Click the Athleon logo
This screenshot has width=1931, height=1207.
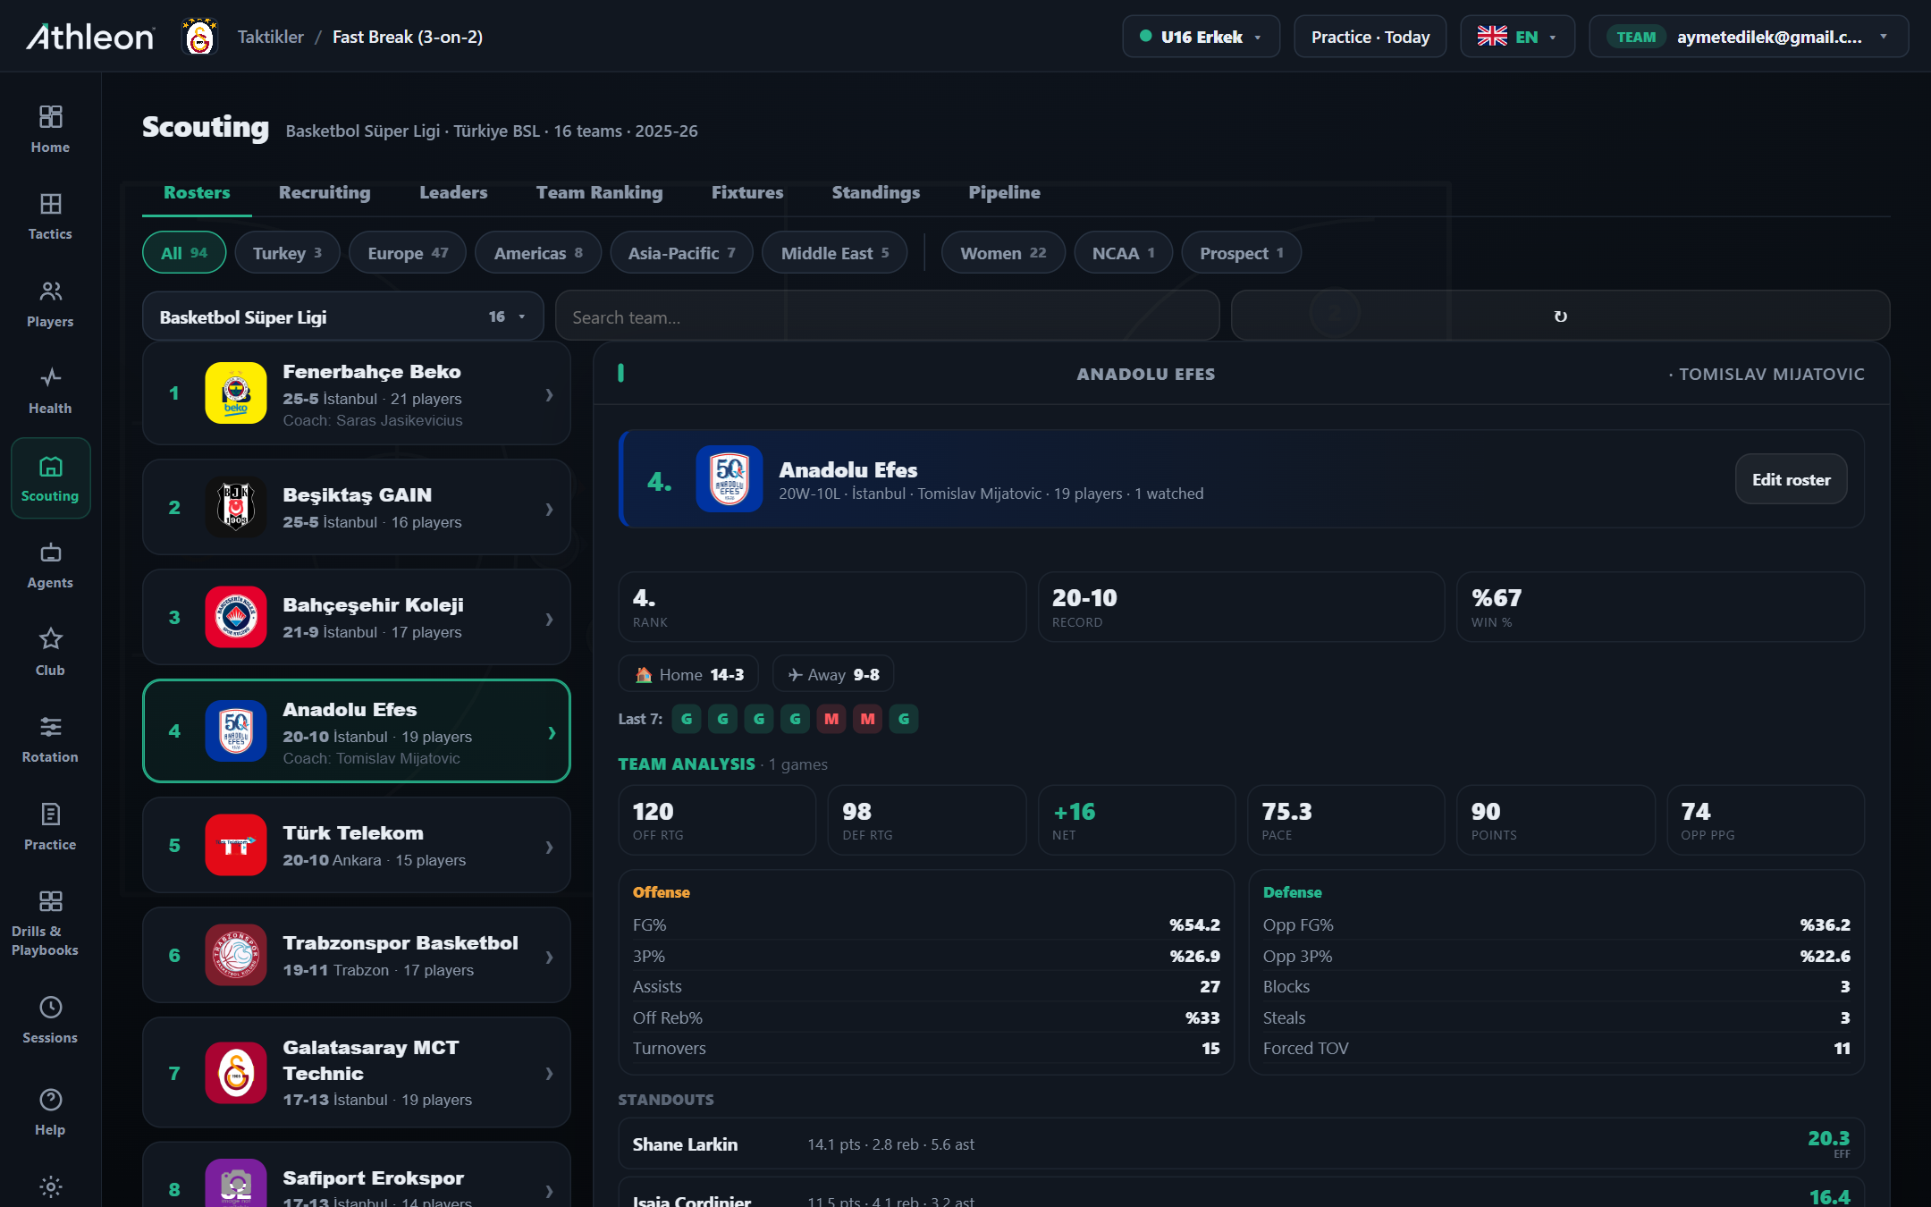coord(90,37)
